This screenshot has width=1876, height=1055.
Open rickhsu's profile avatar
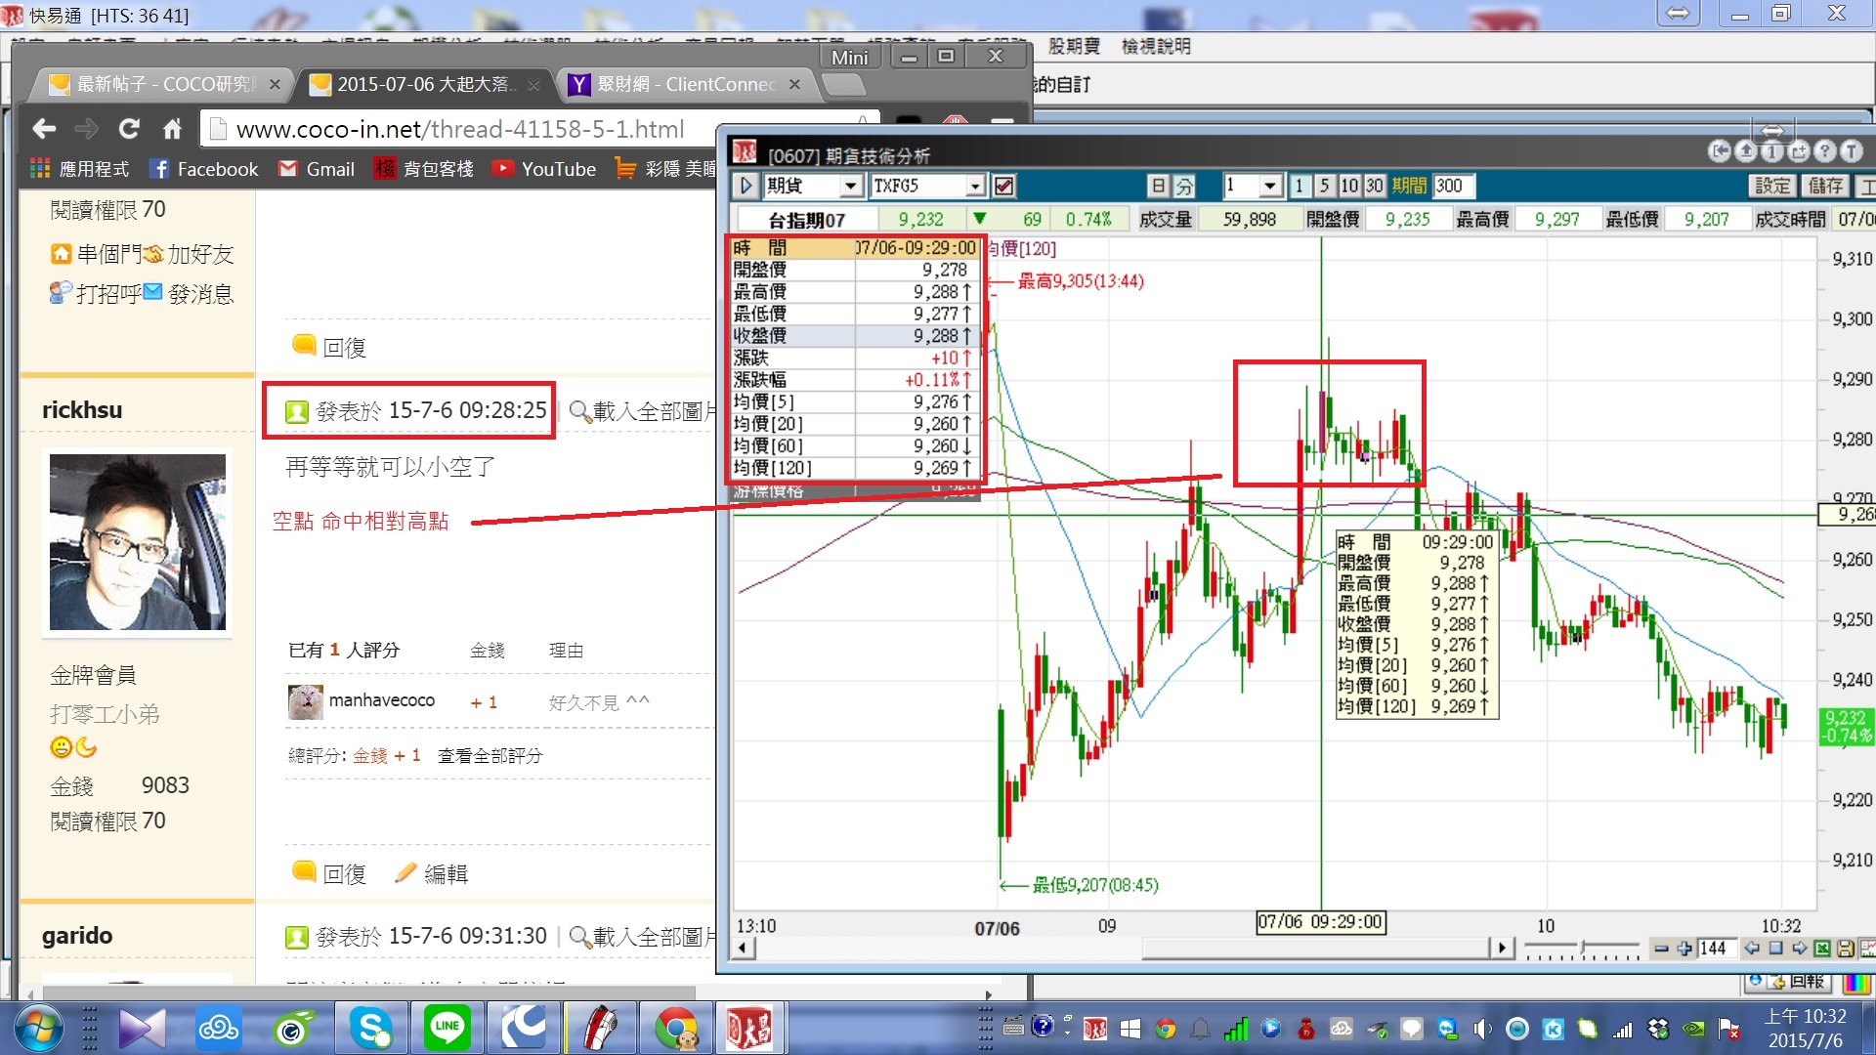coord(138,542)
